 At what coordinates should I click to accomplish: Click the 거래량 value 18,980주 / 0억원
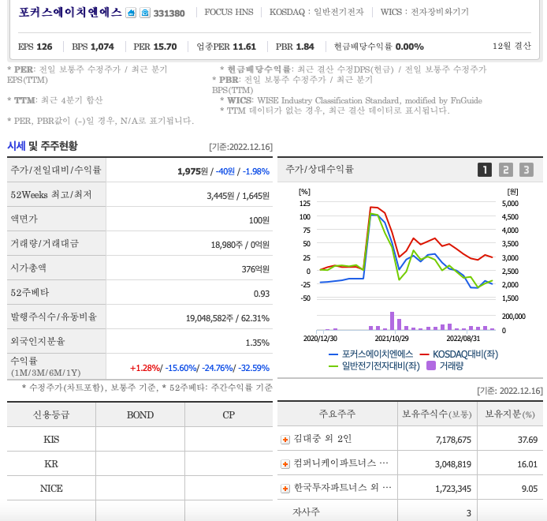point(240,245)
